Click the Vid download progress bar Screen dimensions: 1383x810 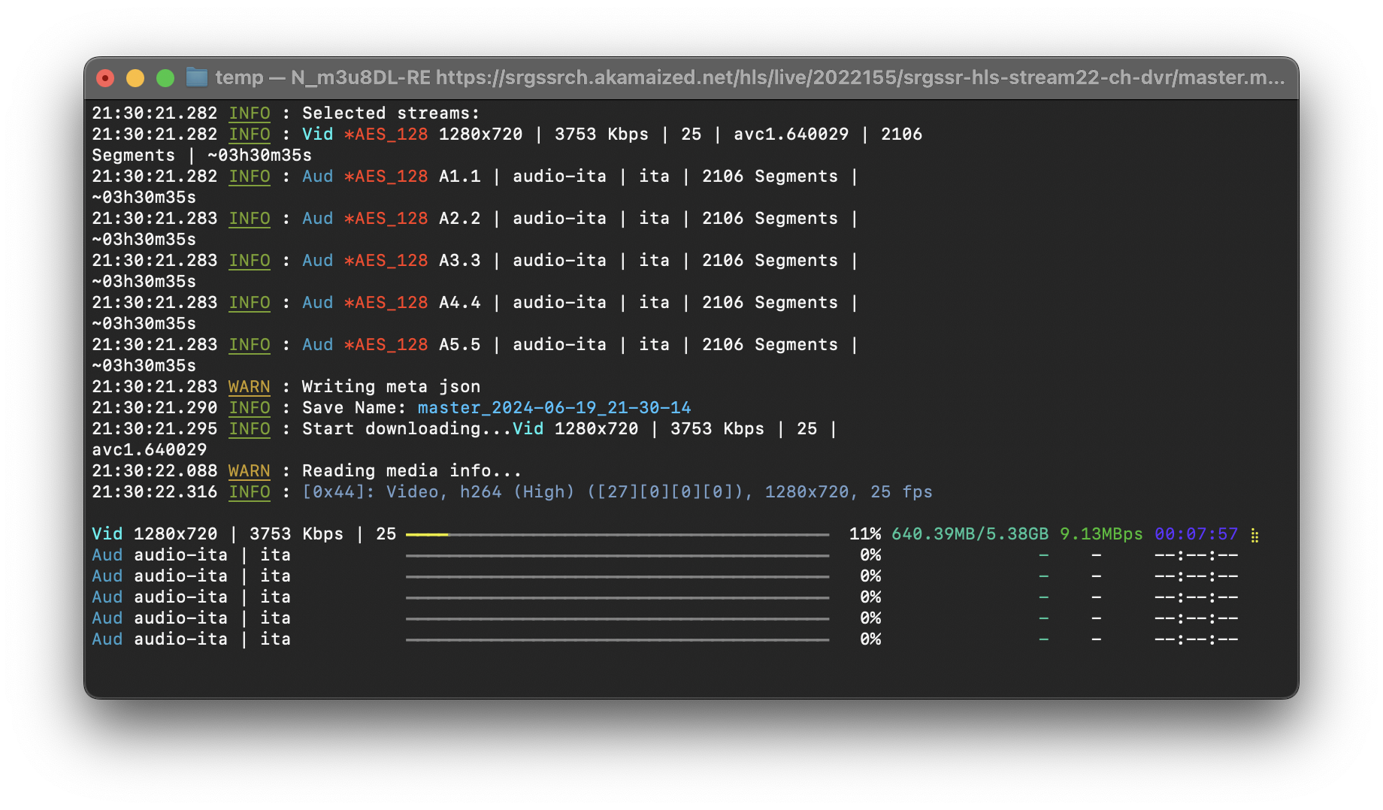pos(617,534)
